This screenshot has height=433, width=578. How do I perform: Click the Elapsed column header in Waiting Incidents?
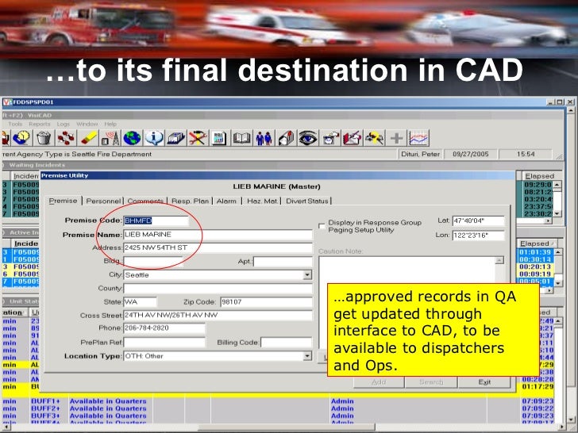coord(539,176)
